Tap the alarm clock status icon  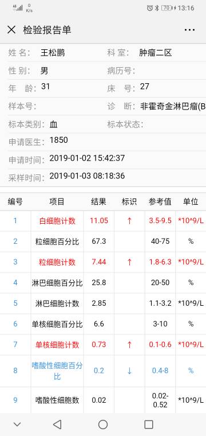point(150,8)
